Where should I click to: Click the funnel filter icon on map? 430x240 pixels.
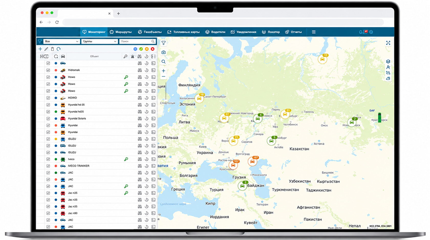pos(163,43)
